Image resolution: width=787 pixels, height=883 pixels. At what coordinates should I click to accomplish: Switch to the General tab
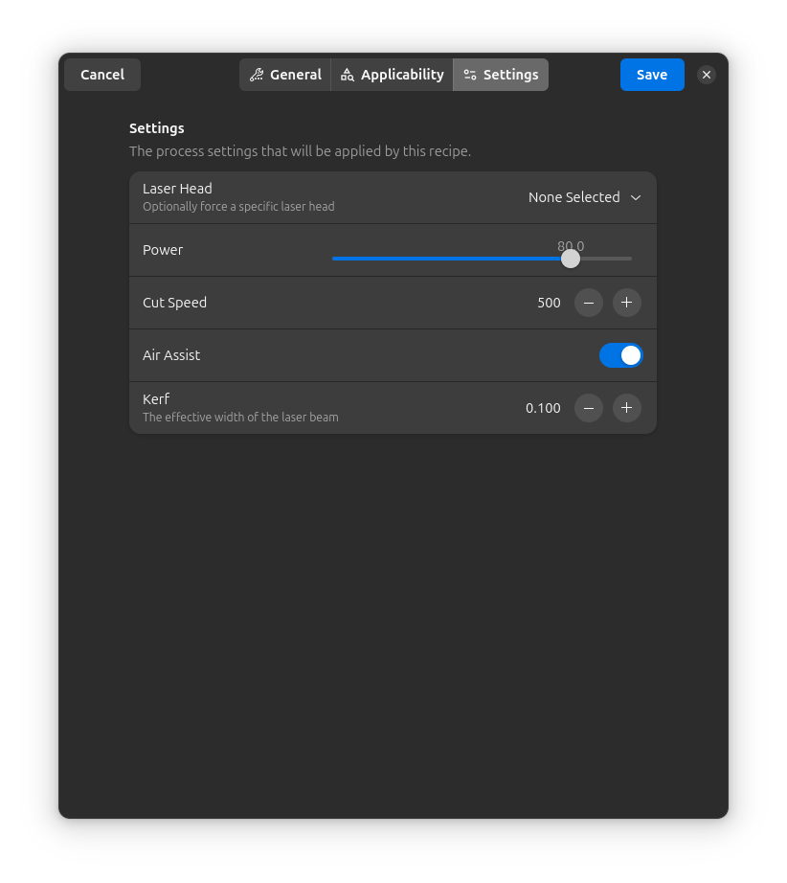[285, 74]
